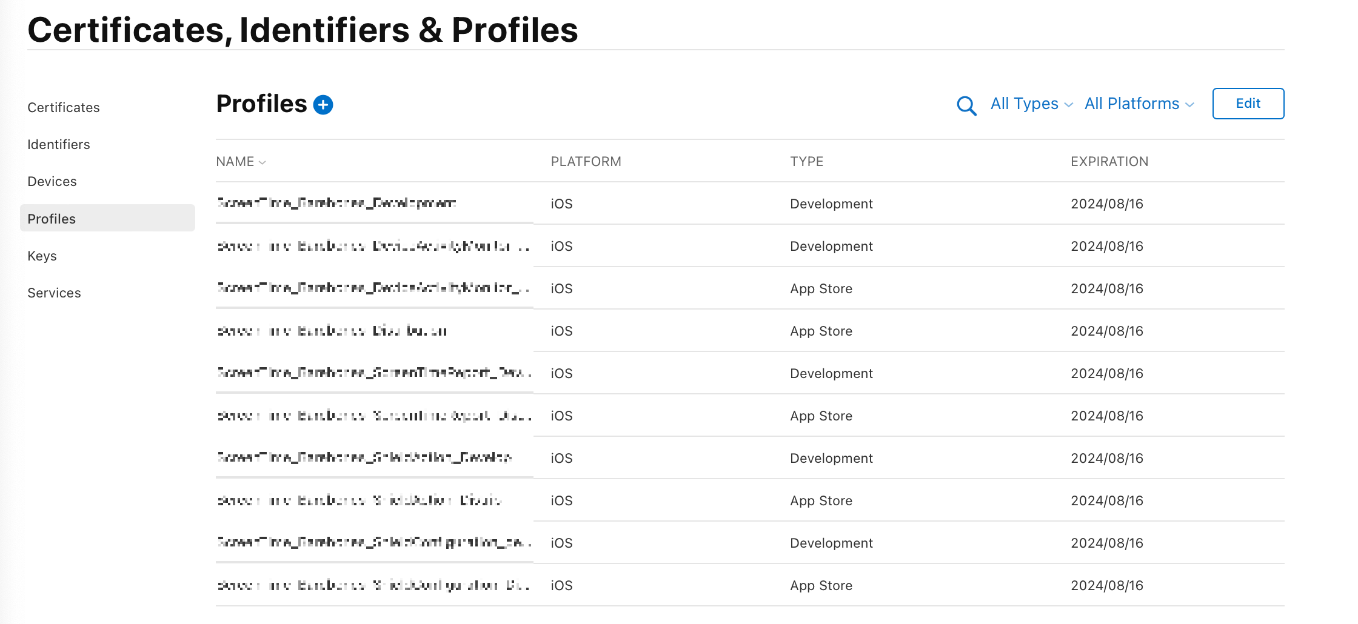Open the Identifiers section in the sidebar
This screenshot has height=624, width=1358.
[x=59, y=144]
